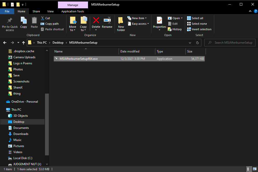Navigate forward with the forward arrow
Viewport: 258px width, 172px height.
tap(12, 43)
